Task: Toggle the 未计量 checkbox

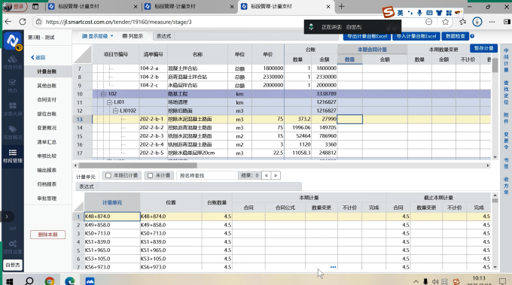Action: click(150, 175)
